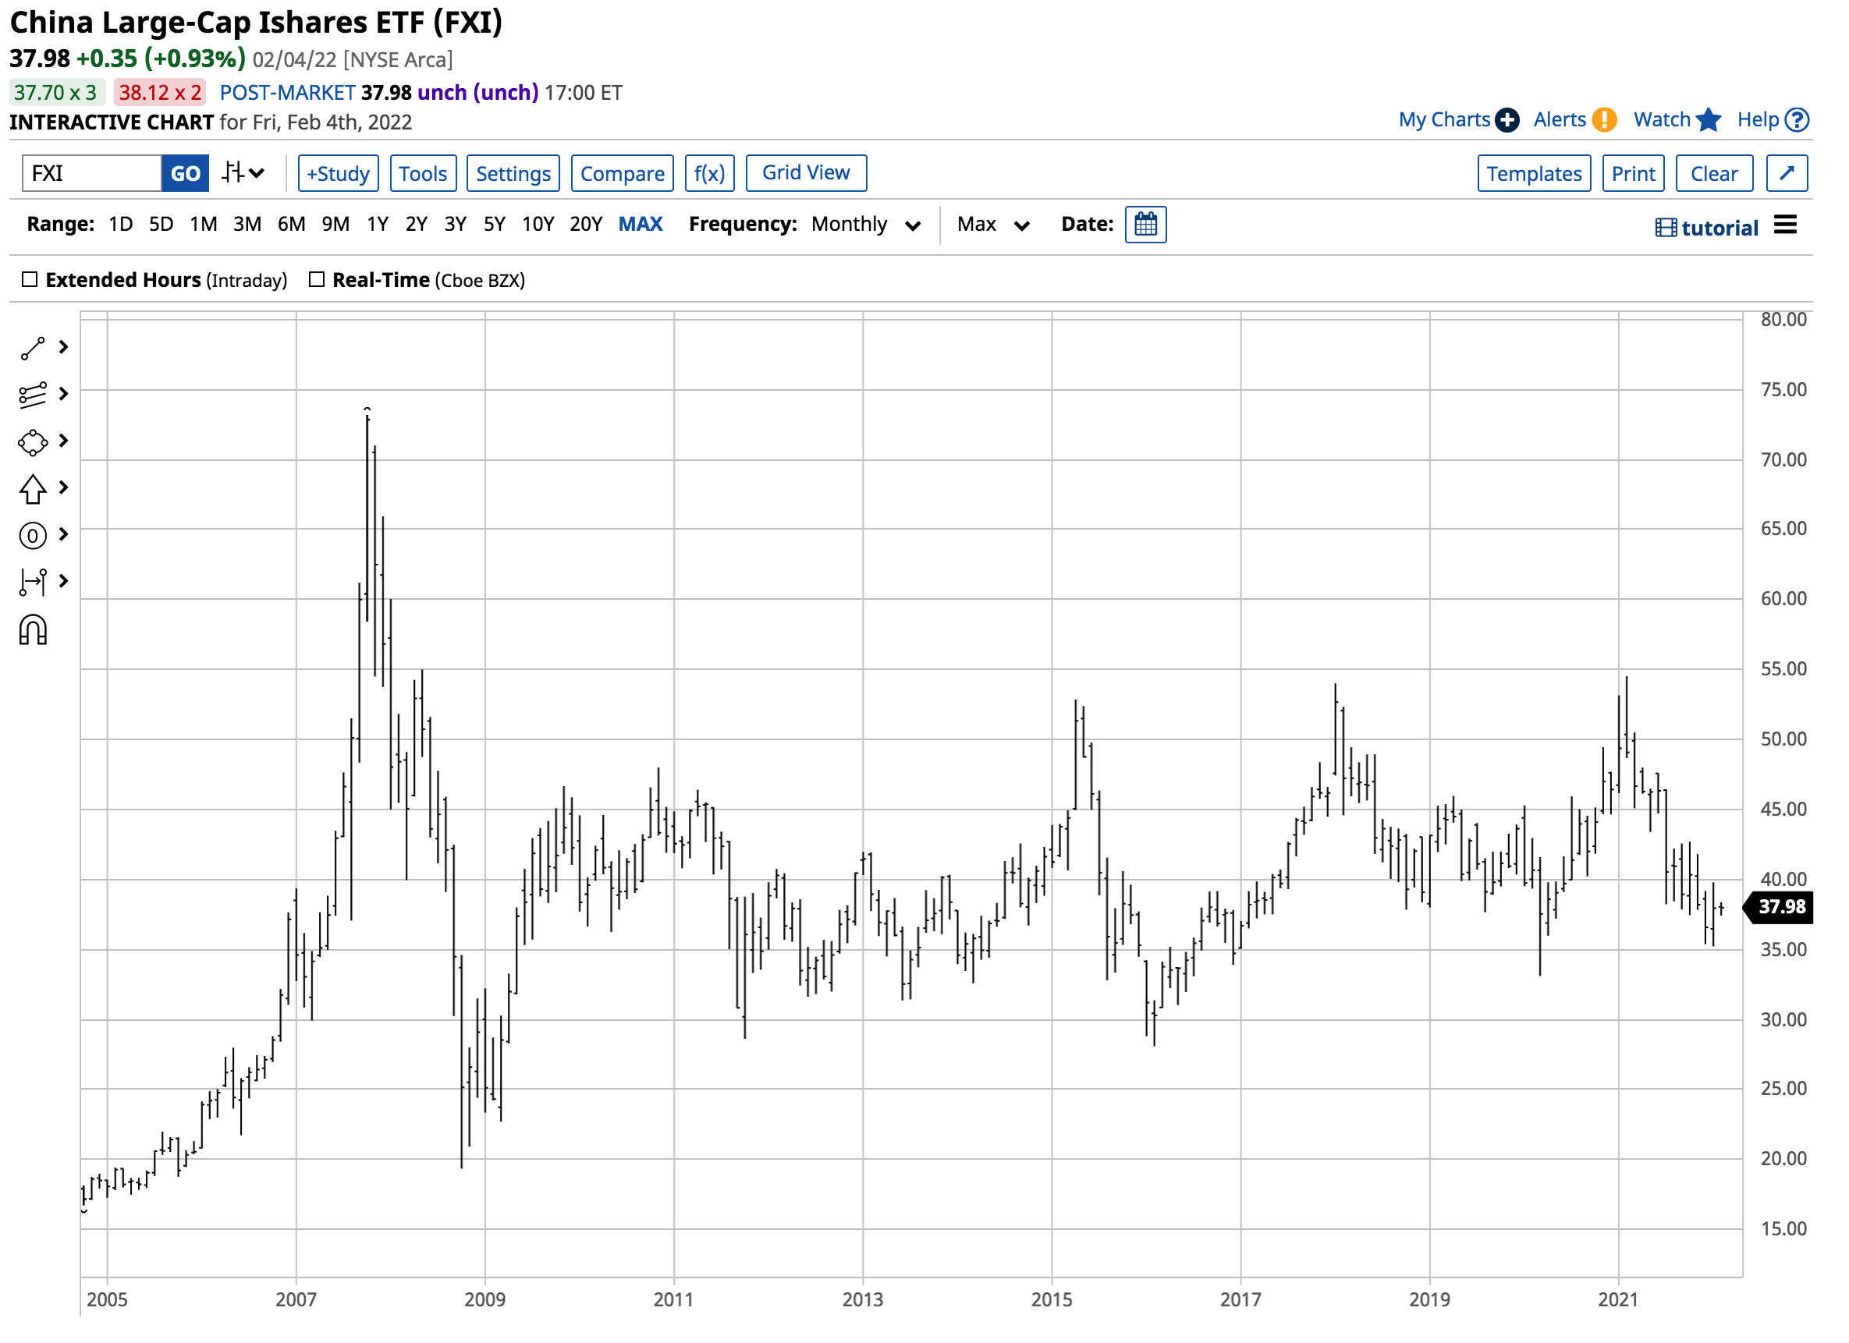Select the arrow annotation tool
This screenshot has width=1849, height=1343.
click(x=33, y=488)
